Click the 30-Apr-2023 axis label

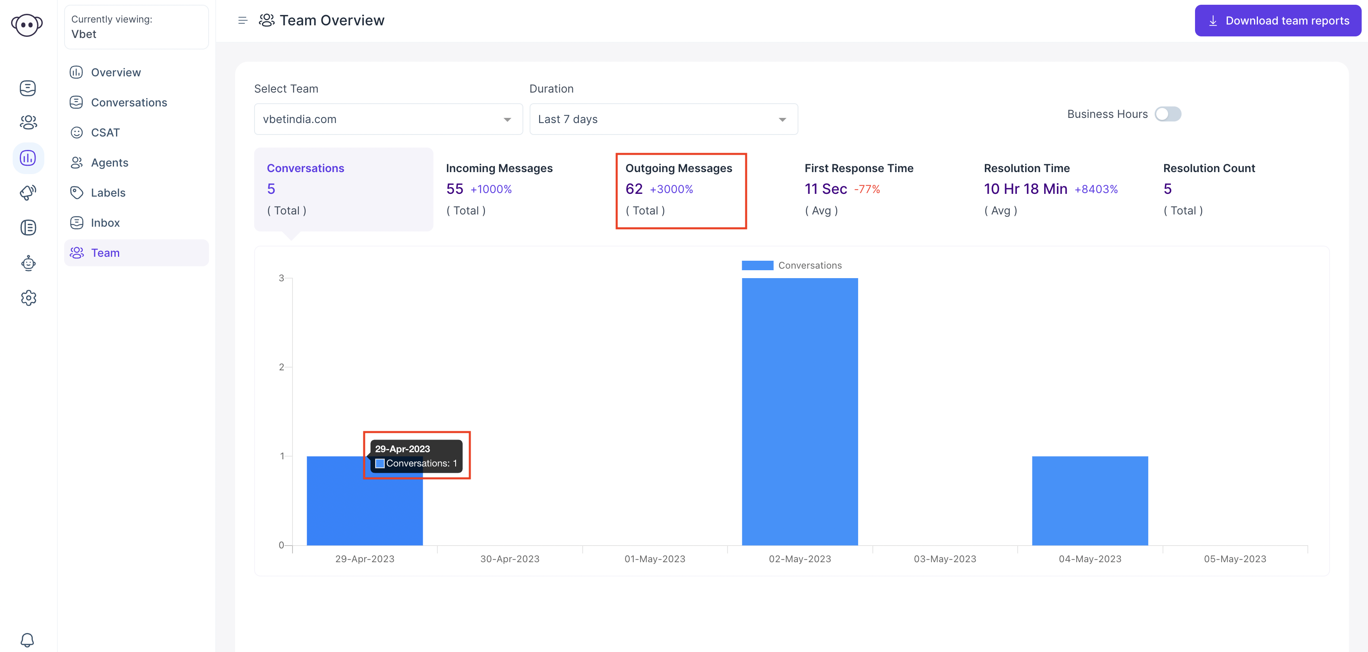click(510, 559)
